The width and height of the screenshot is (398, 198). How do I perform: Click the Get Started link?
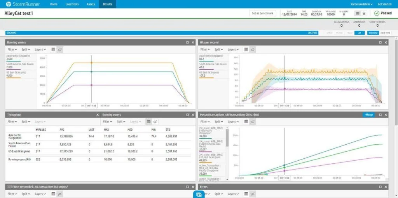[x=384, y=4]
